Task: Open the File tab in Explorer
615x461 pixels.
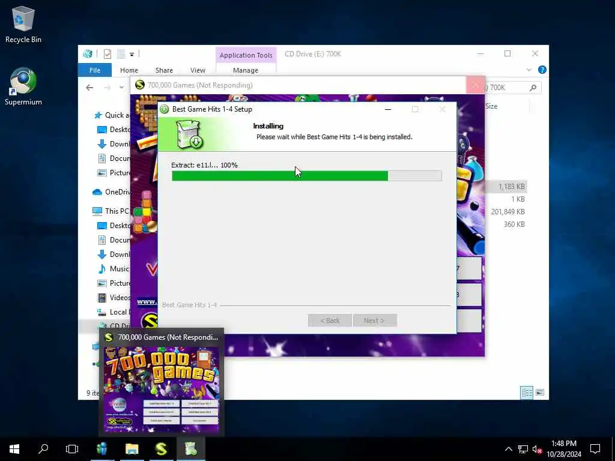Action: click(x=95, y=70)
